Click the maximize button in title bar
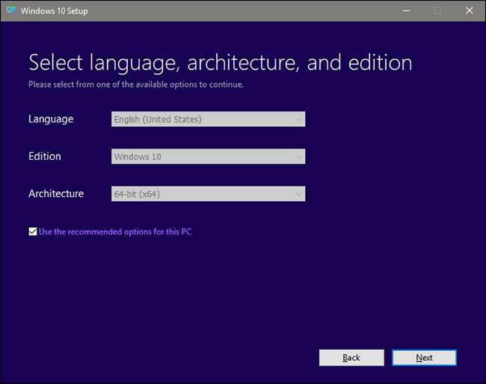This screenshot has width=486, height=384. [437, 11]
